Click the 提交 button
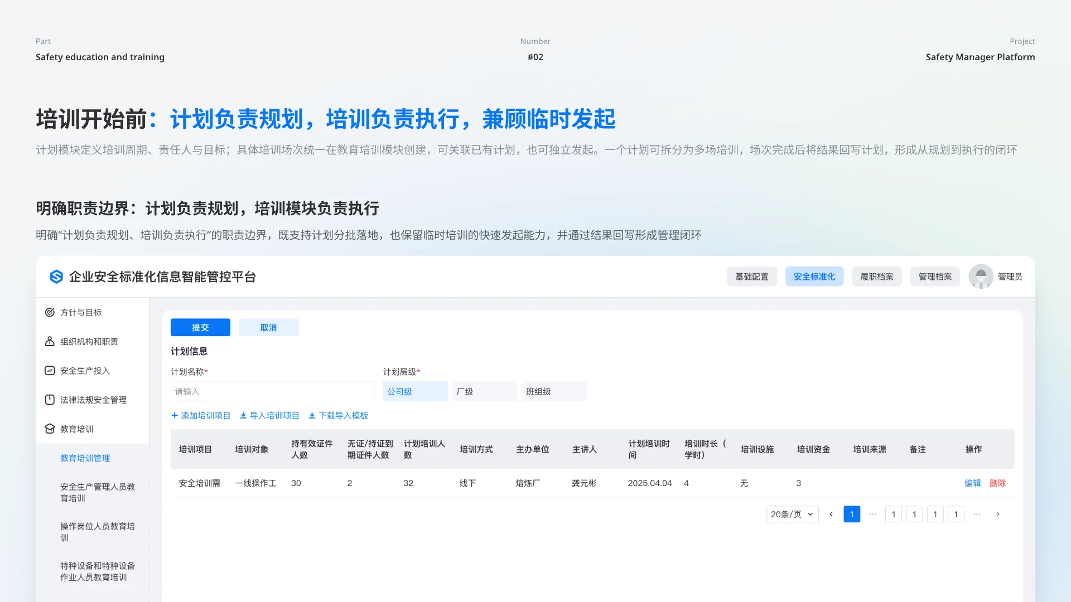 click(200, 327)
